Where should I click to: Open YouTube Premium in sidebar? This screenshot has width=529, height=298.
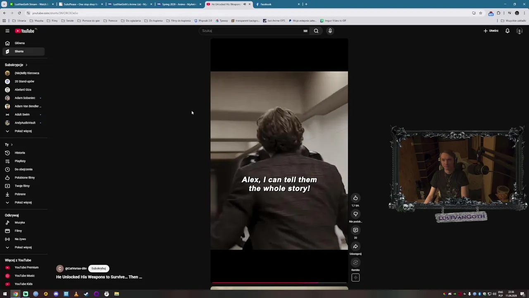[24, 267]
